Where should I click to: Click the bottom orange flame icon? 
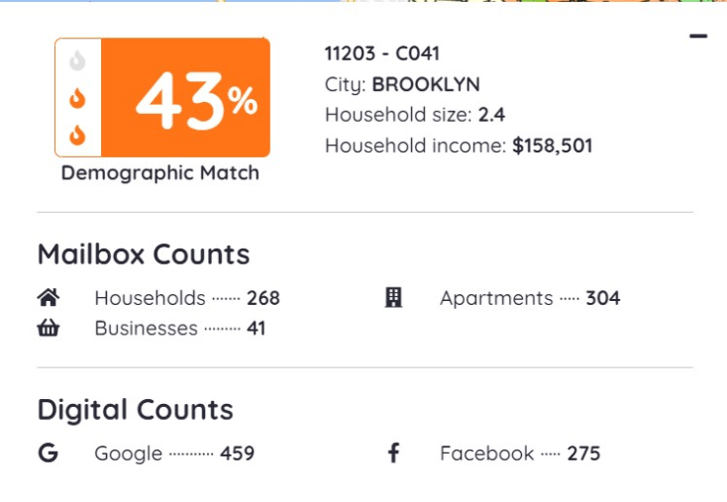[x=78, y=135]
